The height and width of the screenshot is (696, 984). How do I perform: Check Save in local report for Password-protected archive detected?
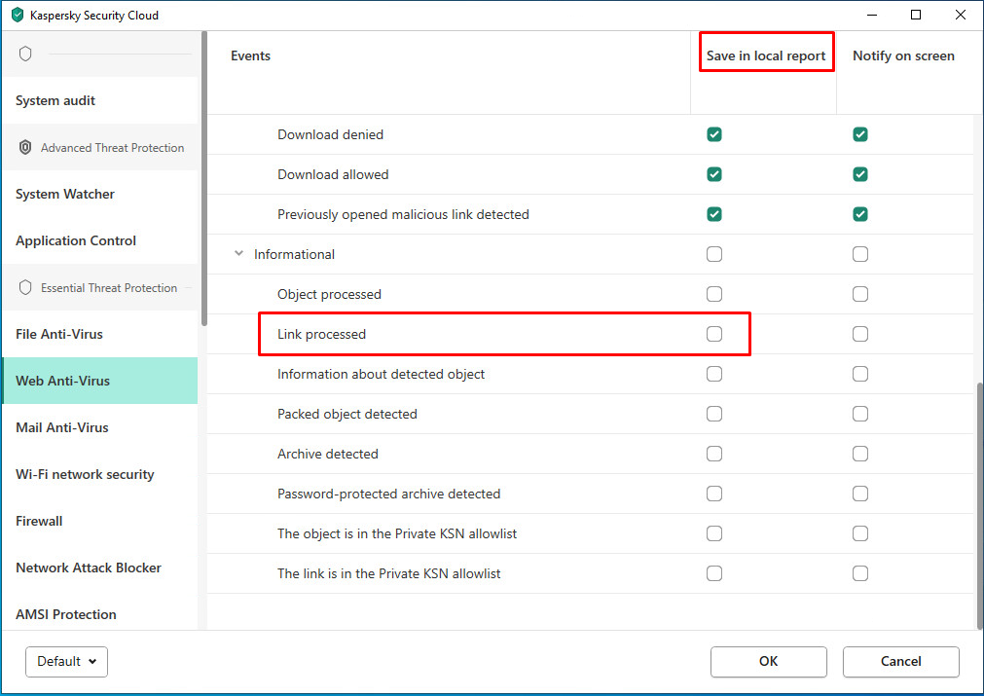tap(714, 494)
